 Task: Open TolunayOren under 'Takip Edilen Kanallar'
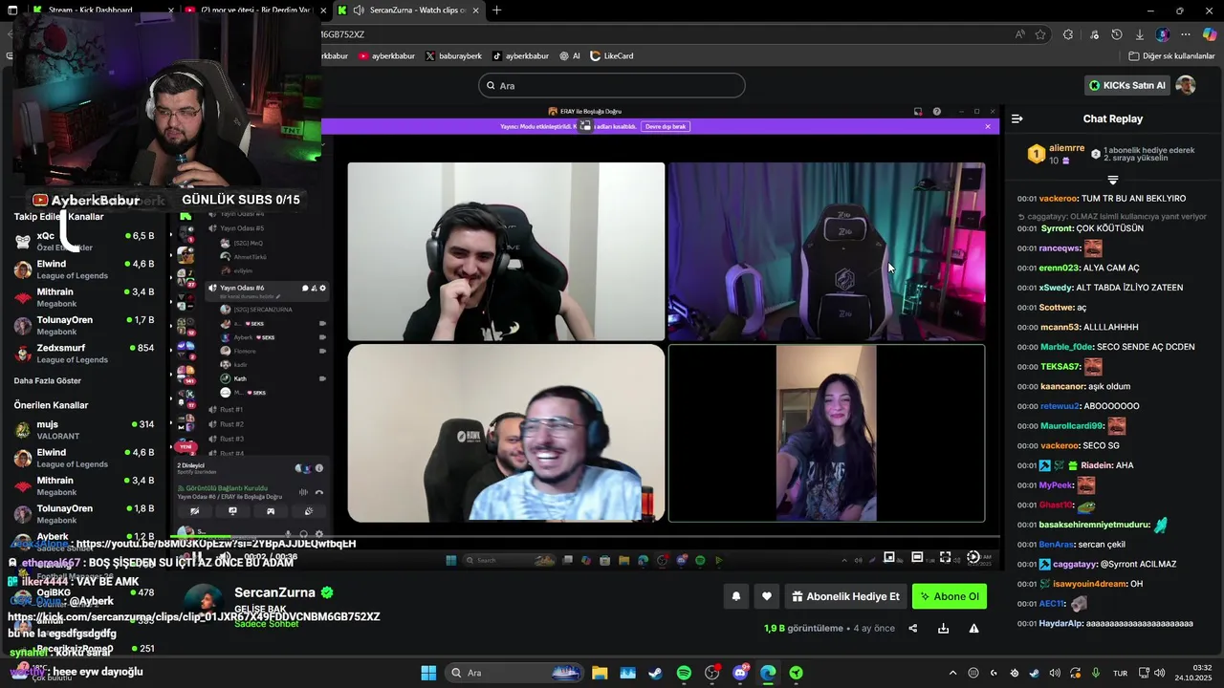pos(84,325)
